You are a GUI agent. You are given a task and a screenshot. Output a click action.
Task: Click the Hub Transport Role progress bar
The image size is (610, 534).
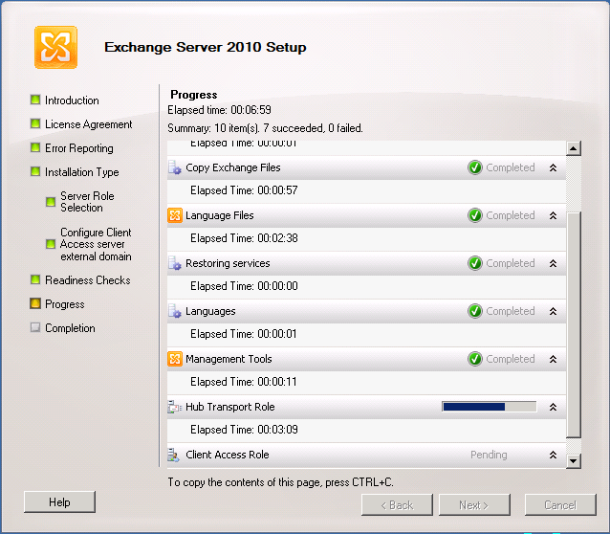(489, 407)
